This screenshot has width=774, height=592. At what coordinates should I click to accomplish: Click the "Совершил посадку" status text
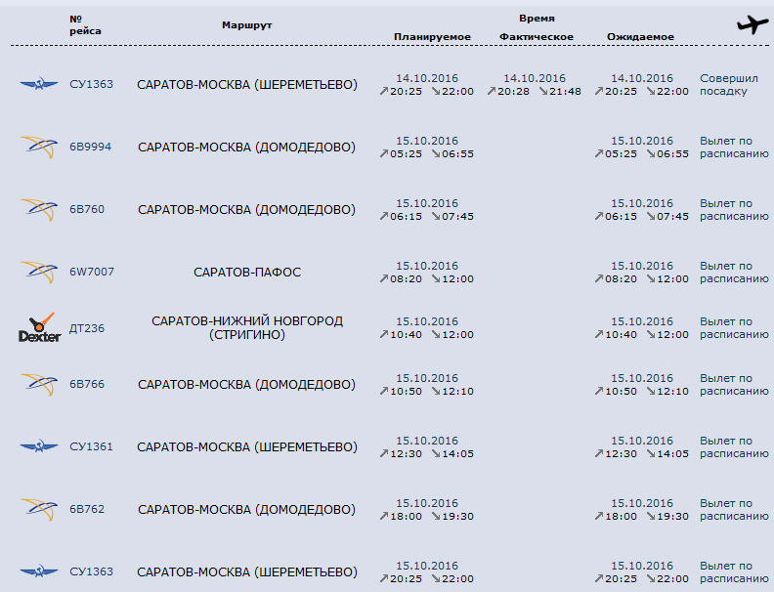pos(726,85)
